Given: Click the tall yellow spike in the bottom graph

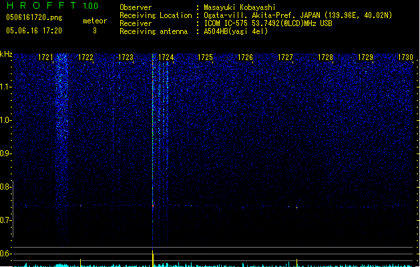Looking at the screenshot, I should tap(153, 258).
